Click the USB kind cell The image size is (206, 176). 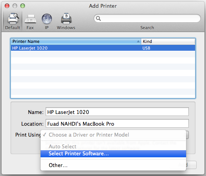point(146,48)
